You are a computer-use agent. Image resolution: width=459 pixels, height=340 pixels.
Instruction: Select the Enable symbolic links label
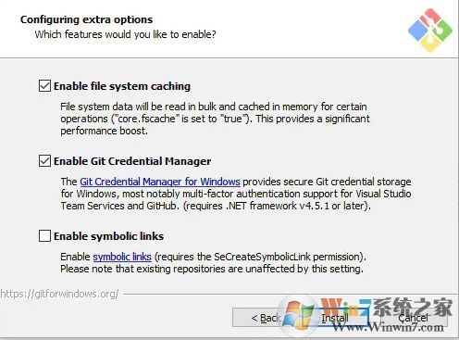(108, 236)
